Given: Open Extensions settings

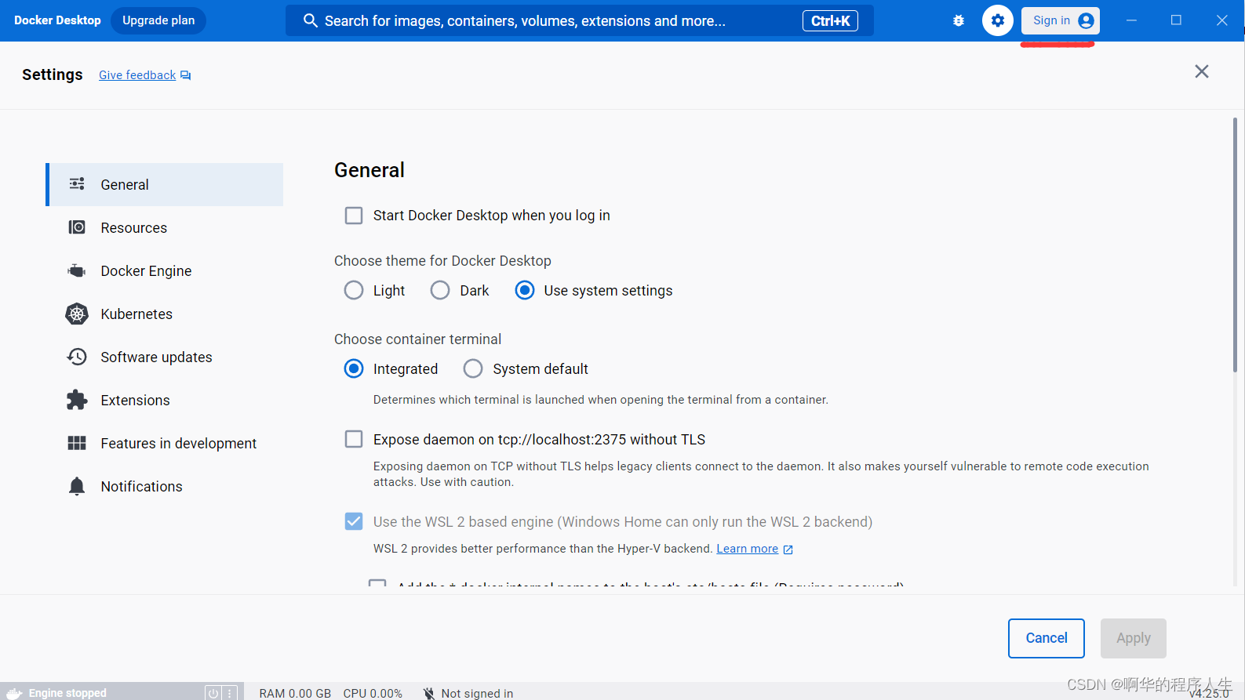Looking at the screenshot, I should [x=165, y=400].
